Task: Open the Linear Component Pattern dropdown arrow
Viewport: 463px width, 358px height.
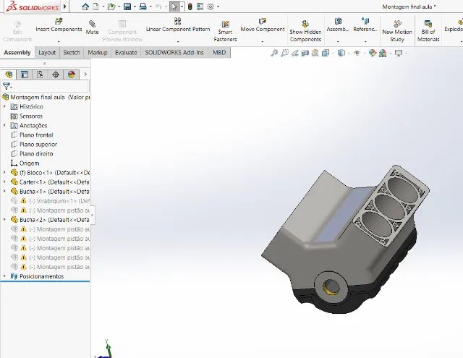Action: tap(178, 41)
